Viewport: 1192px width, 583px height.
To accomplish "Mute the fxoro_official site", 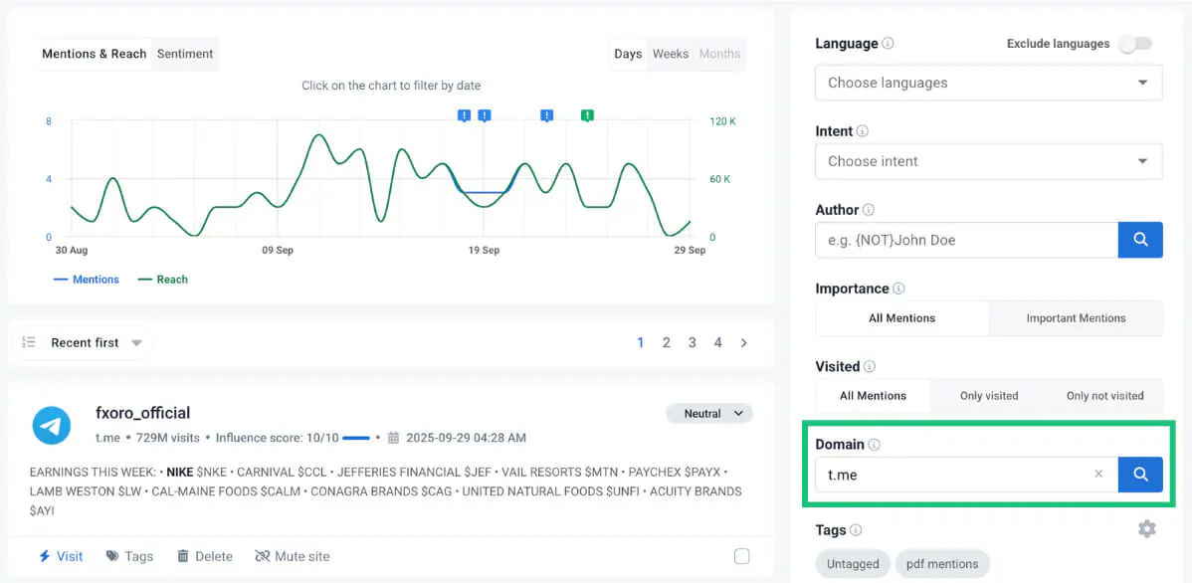I will pyautogui.click(x=265, y=556).
